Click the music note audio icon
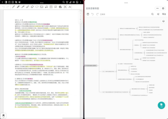Image resolution: width=168 pixels, height=119 pixels. click(x=46, y=7)
